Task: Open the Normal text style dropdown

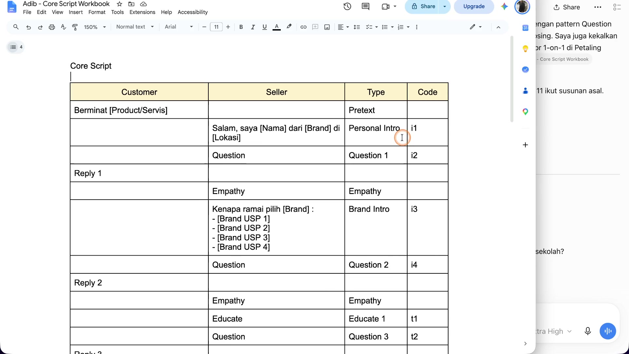Action: (x=135, y=27)
